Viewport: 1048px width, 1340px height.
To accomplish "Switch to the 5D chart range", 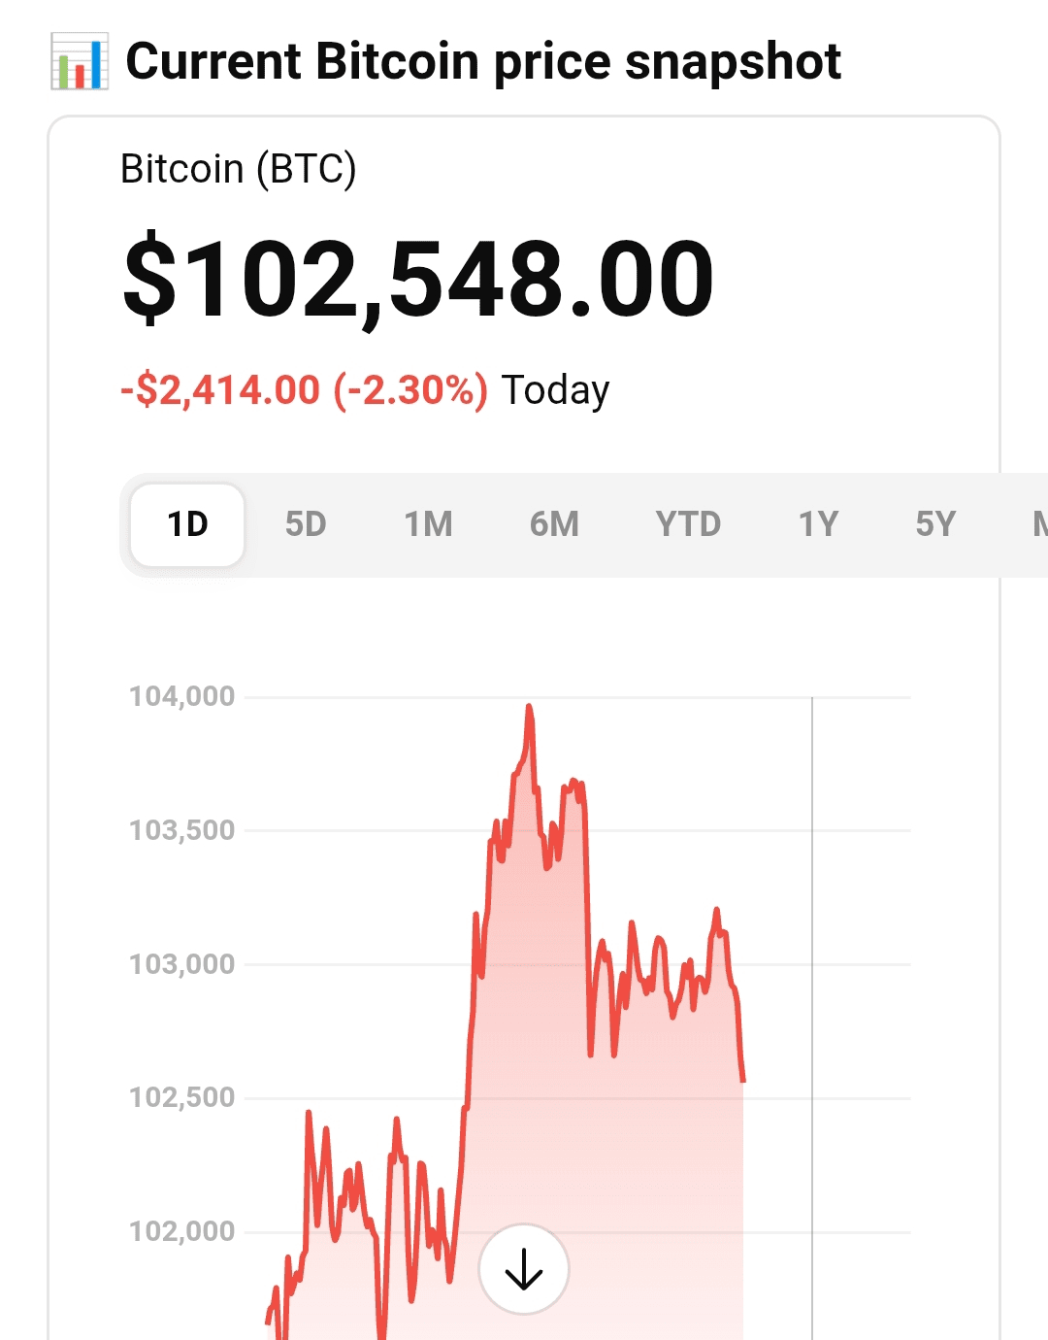I will click(x=306, y=524).
